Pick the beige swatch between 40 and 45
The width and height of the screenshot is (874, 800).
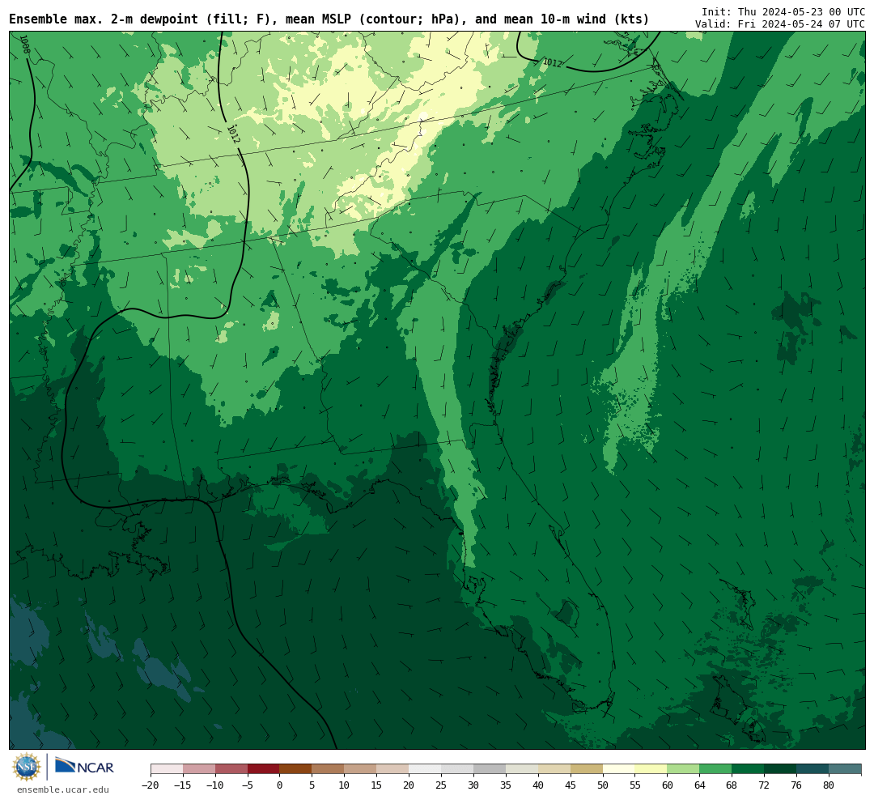pyautogui.click(x=554, y=769)
